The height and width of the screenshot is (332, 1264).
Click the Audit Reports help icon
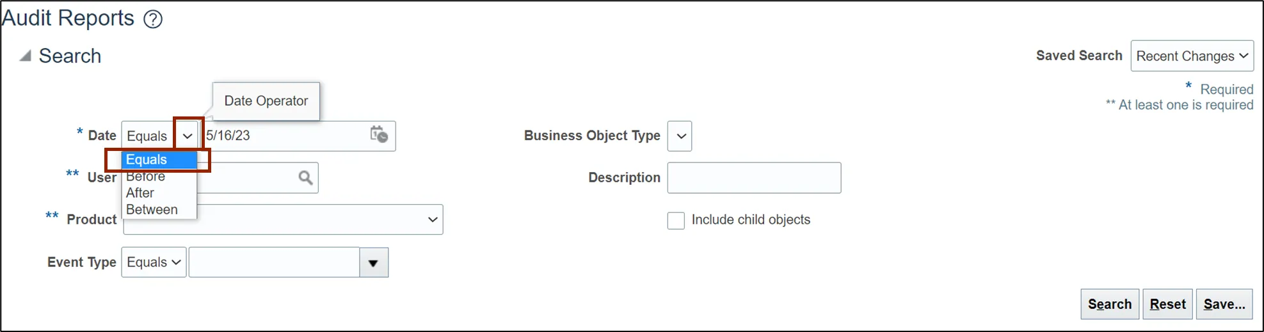(x=153, y=19)
